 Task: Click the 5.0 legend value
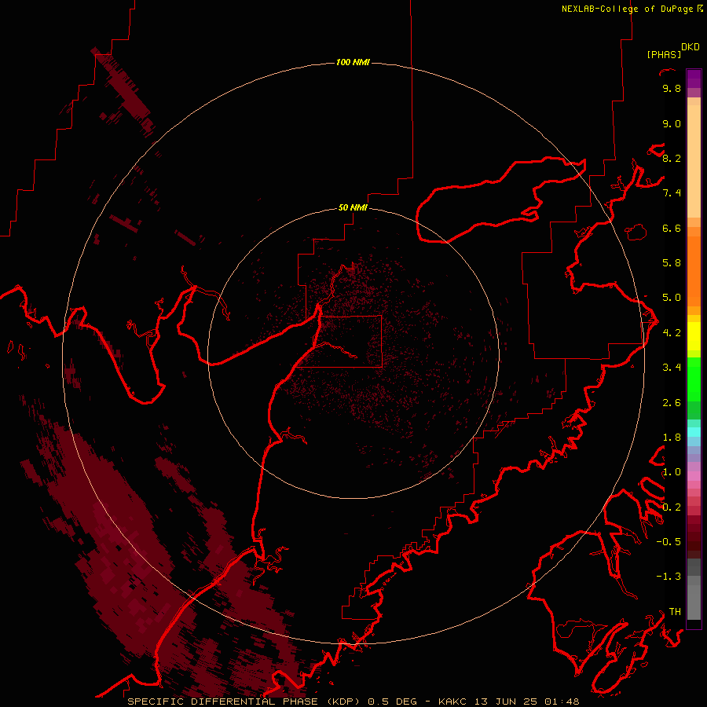click(x=672, y=298)
